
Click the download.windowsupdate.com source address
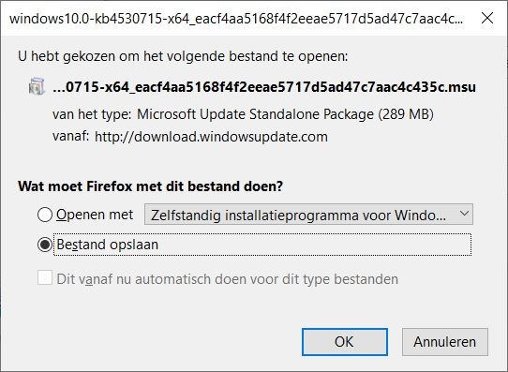pos(211,137)
